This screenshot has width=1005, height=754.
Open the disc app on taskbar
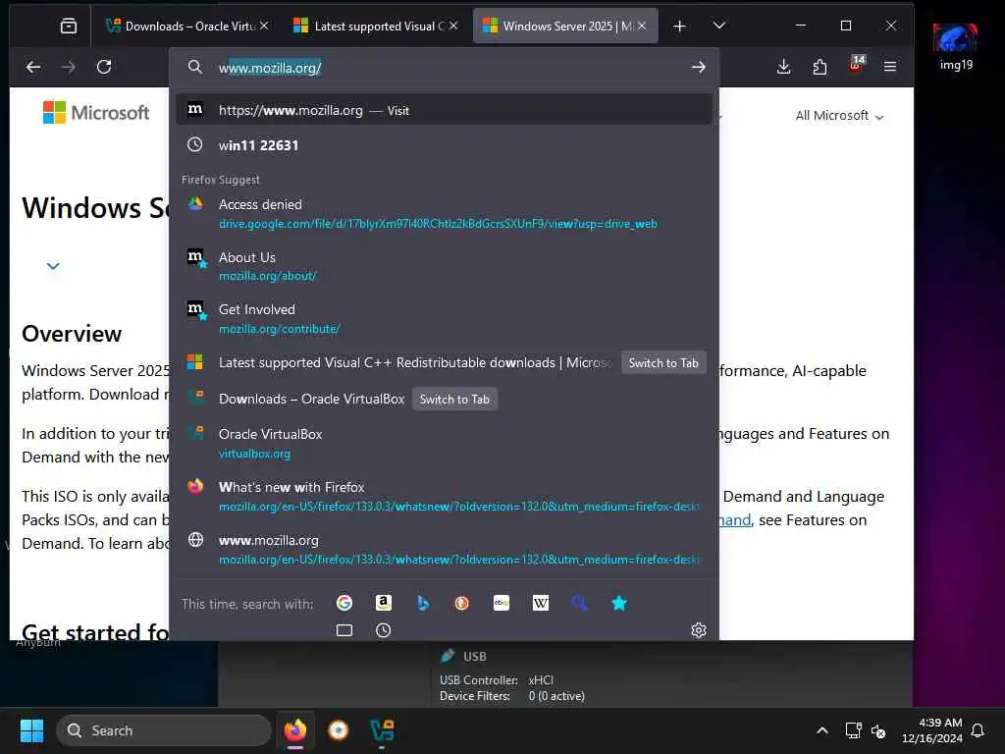(x=339, y=730)
